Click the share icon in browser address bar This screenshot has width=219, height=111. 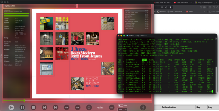[x=166, y=7]
